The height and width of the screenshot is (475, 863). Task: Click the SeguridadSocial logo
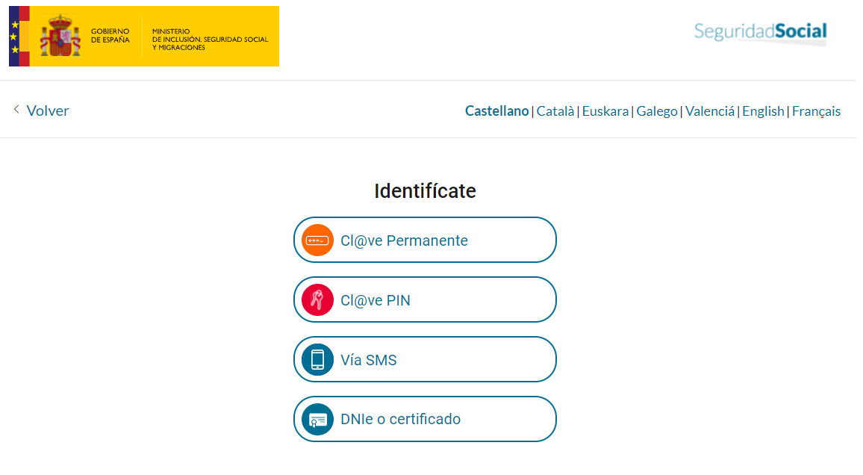pos(760,33)
